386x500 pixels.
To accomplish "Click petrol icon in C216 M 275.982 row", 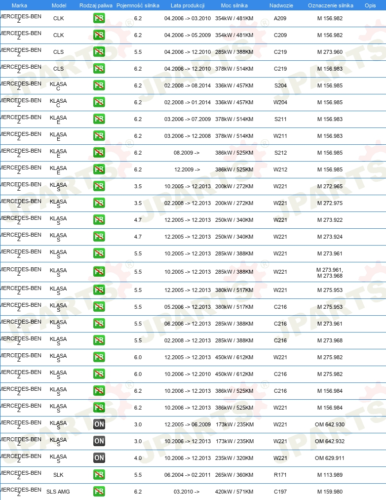I will pyautogui.click(x=99, y=374).
